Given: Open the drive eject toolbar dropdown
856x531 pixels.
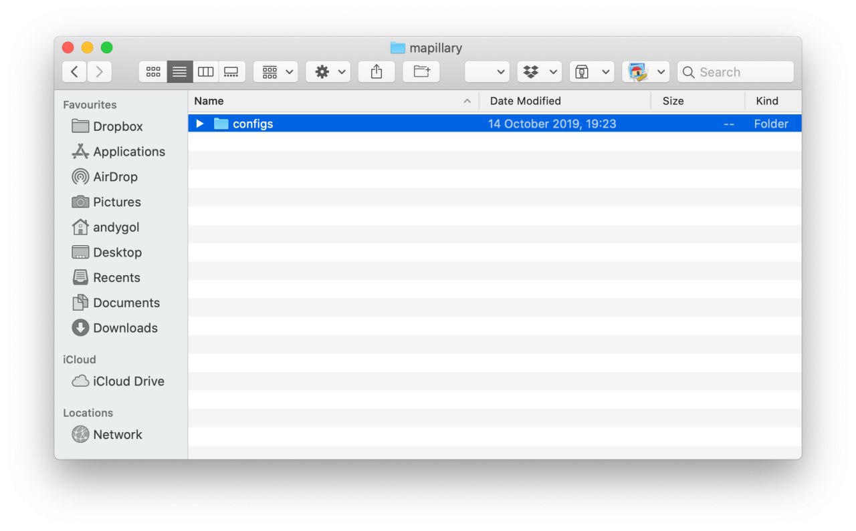Looking at the screenshot, I should pos(592,72).
